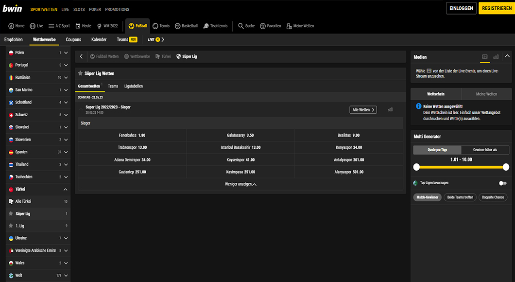The image size is (515, 282).
Task: Collapse Türkei in country list
Action: 66,189
